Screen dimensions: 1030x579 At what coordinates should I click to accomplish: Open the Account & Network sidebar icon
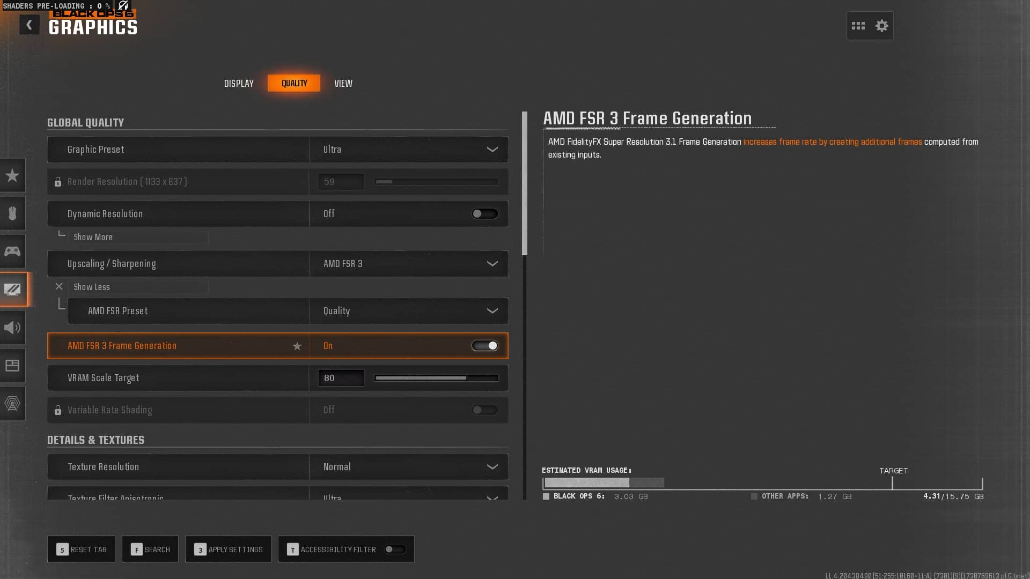tap(12, 404)
